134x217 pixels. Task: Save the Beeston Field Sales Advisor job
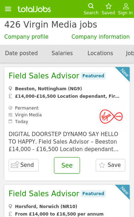(x=110, y=165)
